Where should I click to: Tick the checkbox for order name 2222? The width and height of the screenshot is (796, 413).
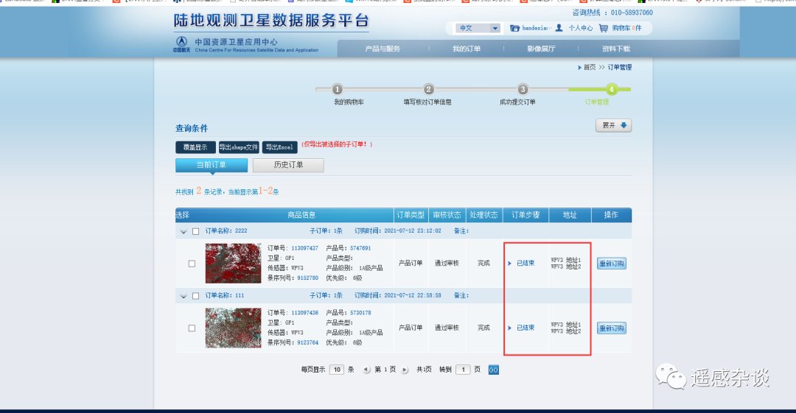[195, 231]
